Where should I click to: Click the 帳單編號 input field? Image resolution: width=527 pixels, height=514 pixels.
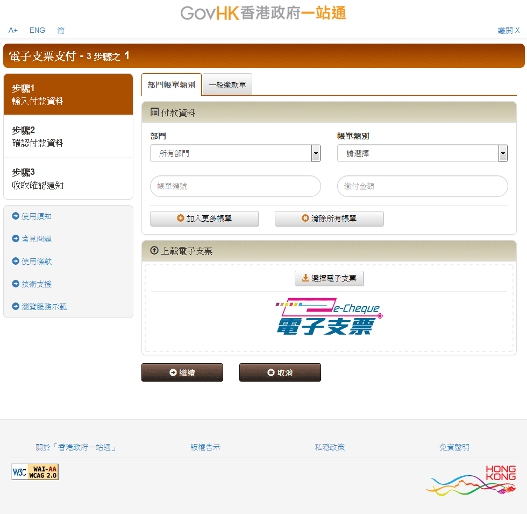pyautogui.click(x=236, y=186)
